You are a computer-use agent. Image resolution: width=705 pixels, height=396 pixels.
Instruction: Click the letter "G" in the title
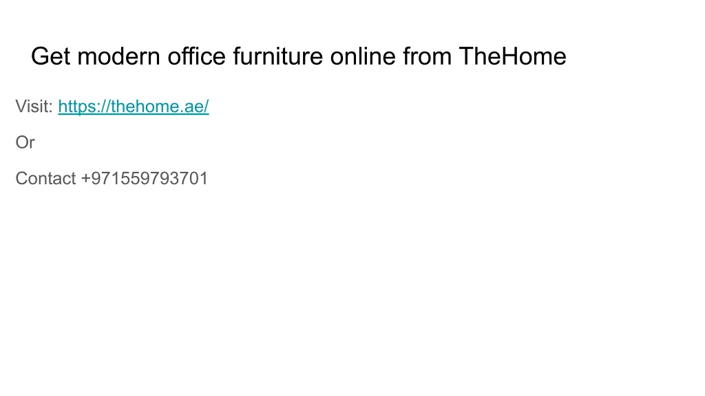(x=39, y=56)
